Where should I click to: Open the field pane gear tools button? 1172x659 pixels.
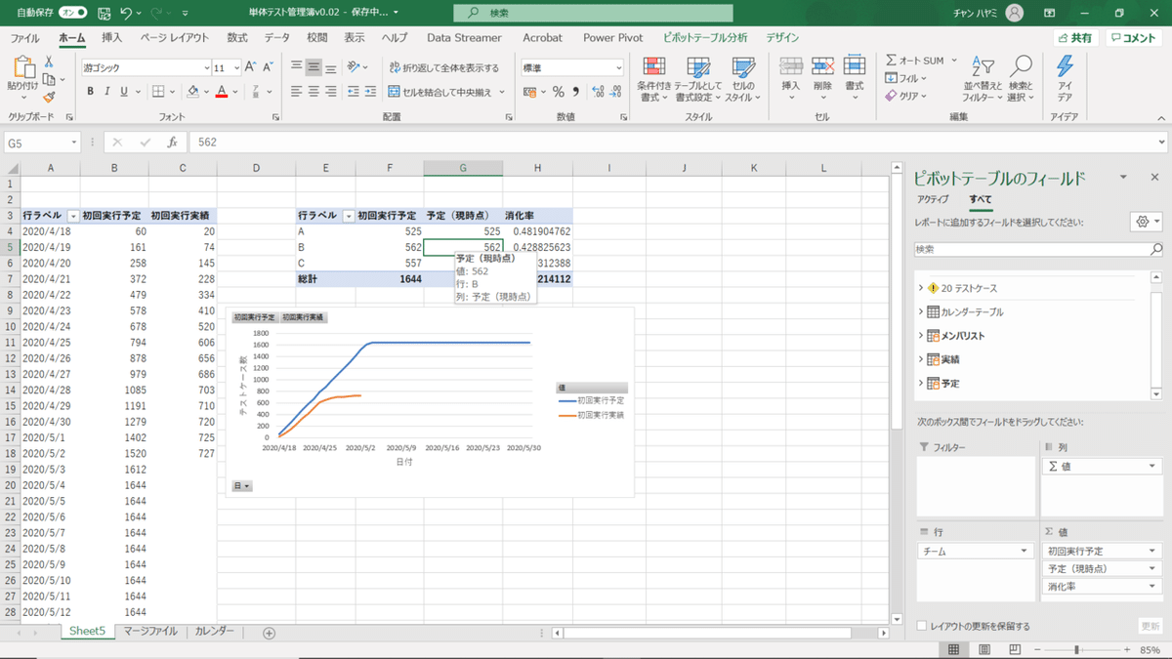pos(1145,223)
